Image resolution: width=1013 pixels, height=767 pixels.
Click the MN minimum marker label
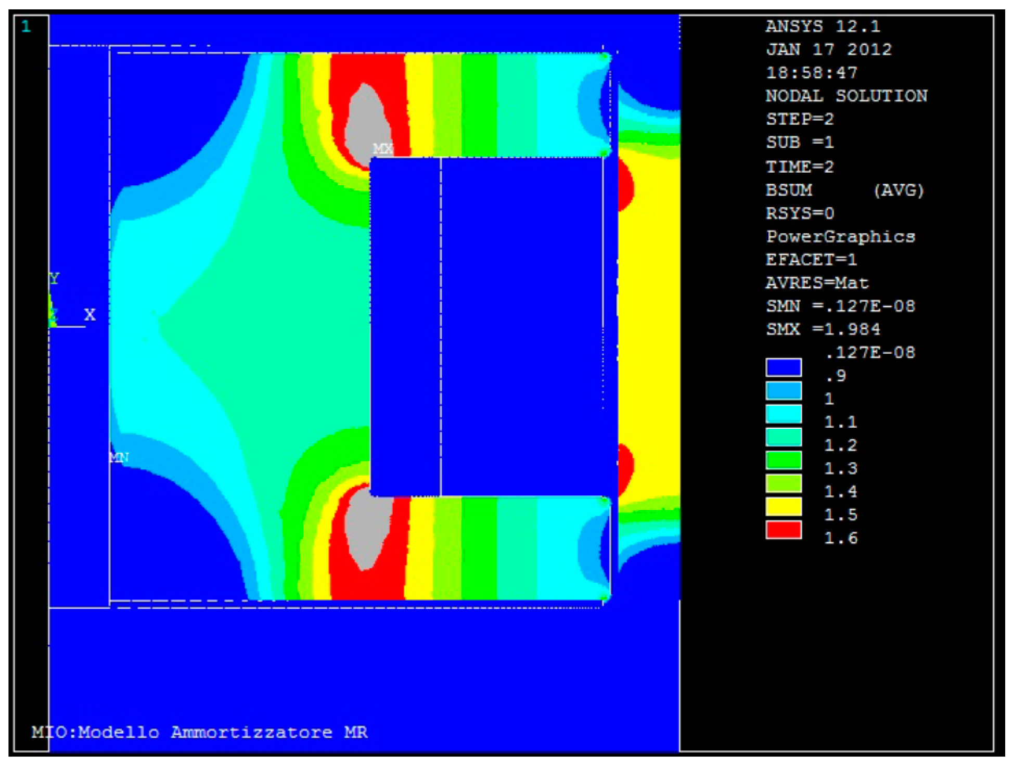pos(119,457)
